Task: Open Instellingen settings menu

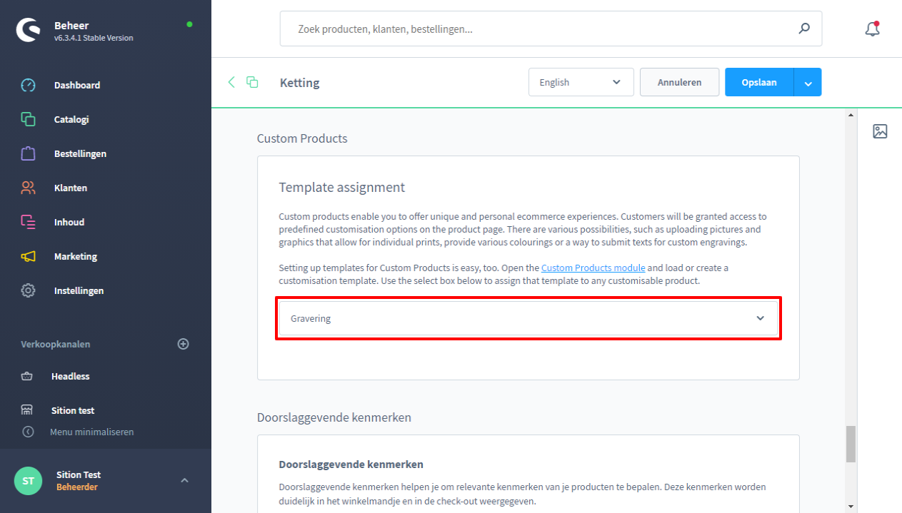Action: click(x=79, y=290)
